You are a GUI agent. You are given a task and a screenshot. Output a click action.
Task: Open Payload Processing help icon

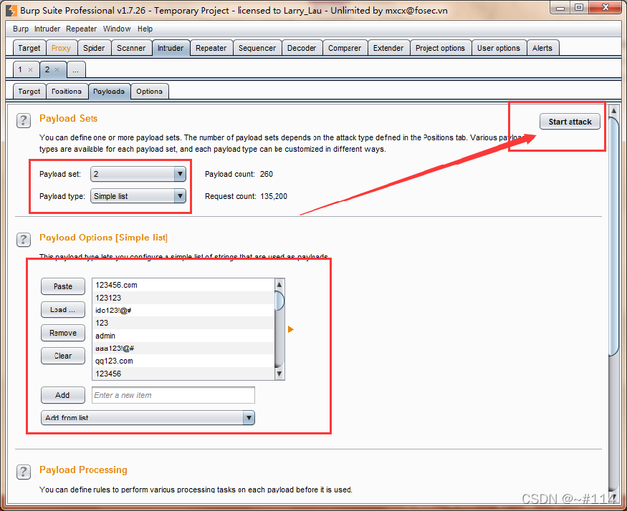(24, 472)
